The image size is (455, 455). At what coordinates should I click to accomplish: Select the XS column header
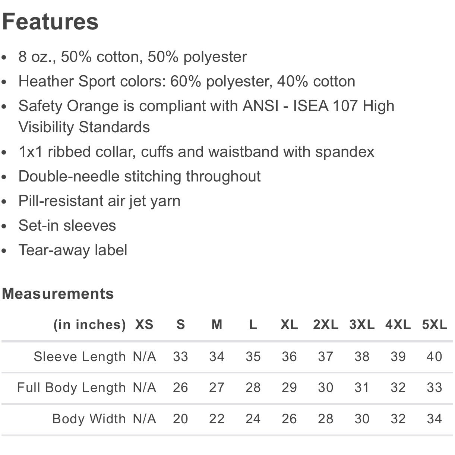point(144,325)
